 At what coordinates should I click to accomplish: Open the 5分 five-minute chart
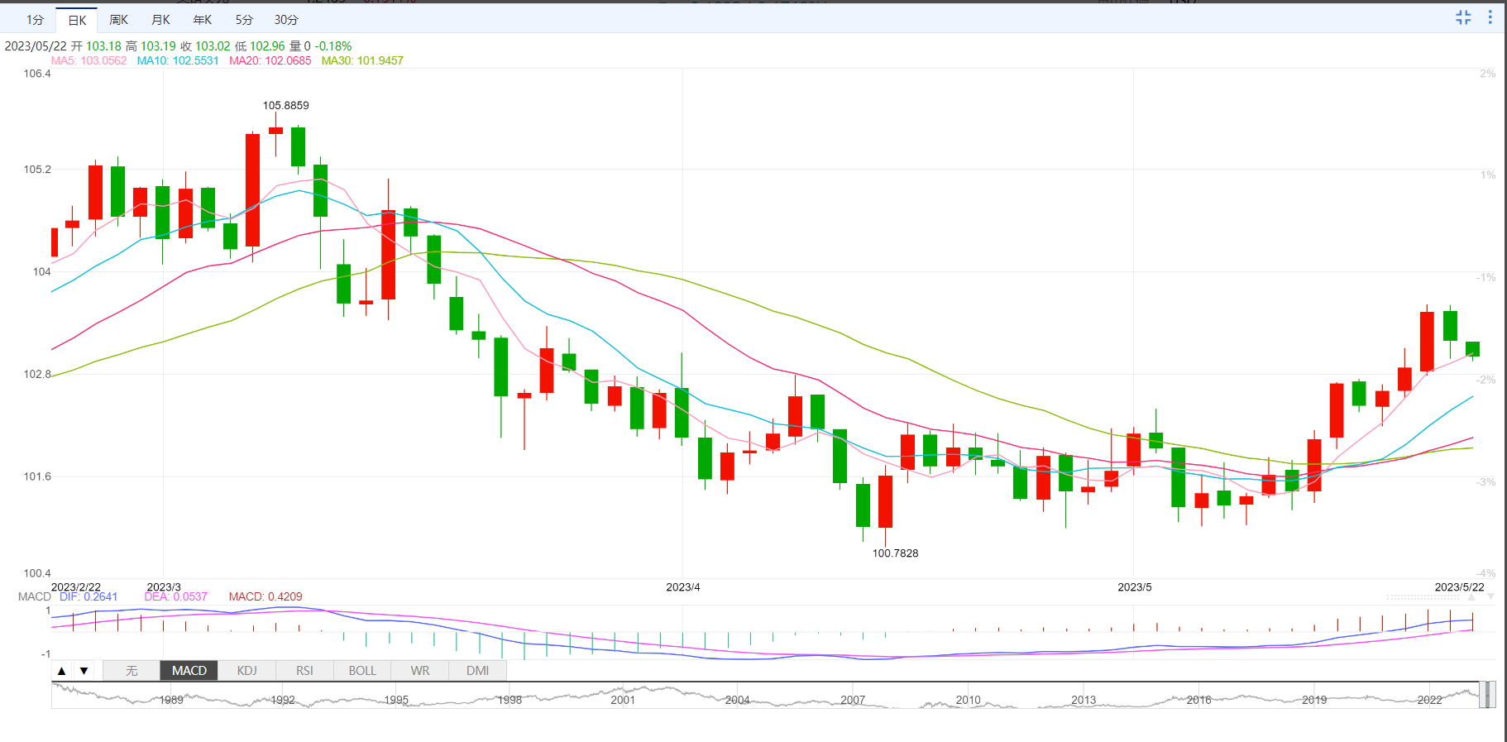pyautogui.click(x=244, y=20)
